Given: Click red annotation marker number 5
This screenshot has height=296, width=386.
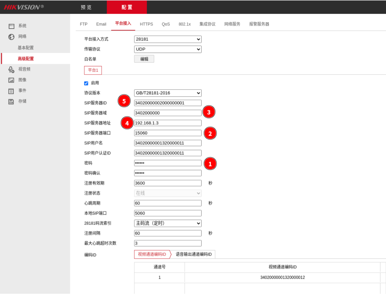Looking at the screenshot, I should pyautogui.click(x=124, y=101).
